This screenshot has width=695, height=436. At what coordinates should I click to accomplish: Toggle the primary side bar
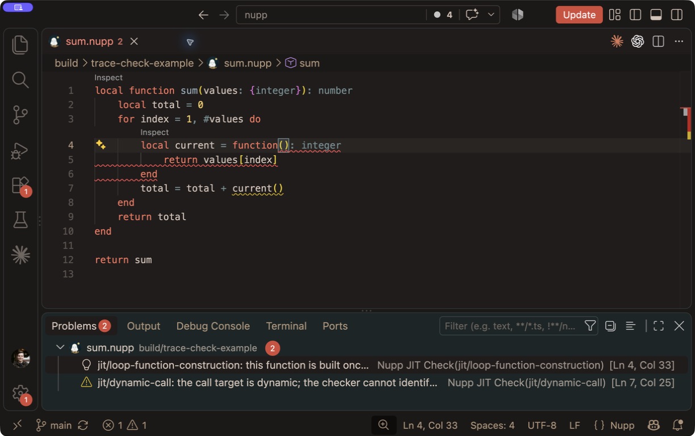635,15
